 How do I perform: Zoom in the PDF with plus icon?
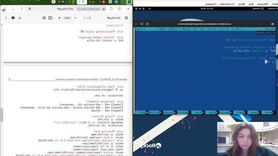pyautogui.click(x=60, y=18)
